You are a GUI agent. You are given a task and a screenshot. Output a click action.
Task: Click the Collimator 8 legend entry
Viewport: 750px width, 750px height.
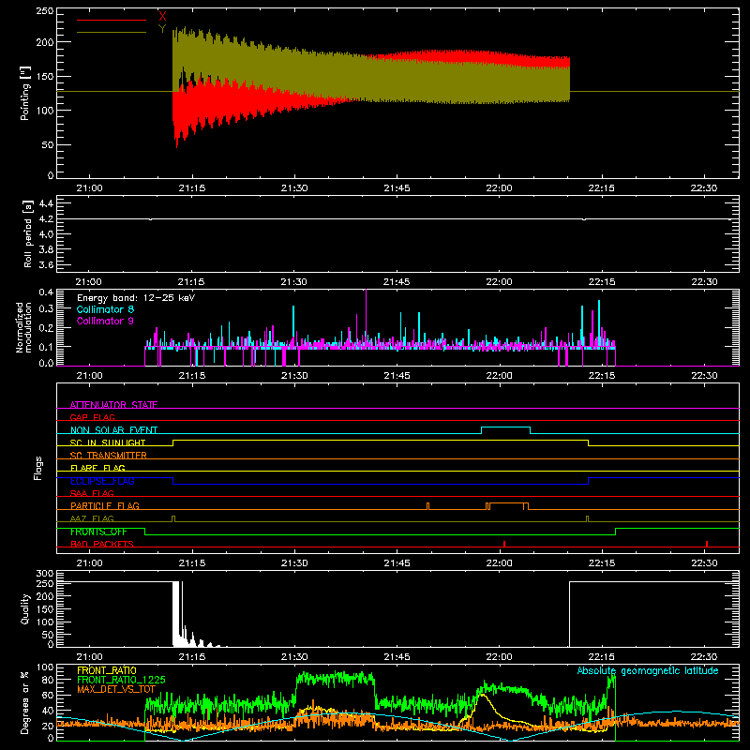(105, 309)
